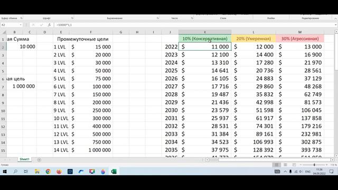Select column L header
The width and height of the screenshot is (338, 190).
pyautogui.click(x=253, y=32)
